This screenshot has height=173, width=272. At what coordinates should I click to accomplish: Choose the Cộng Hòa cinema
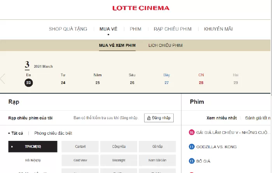coord(119,147)
